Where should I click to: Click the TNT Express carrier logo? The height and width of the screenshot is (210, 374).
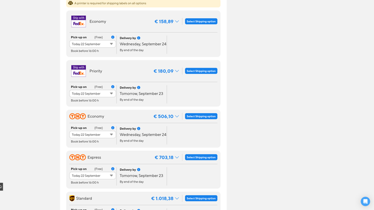point(78,157)
